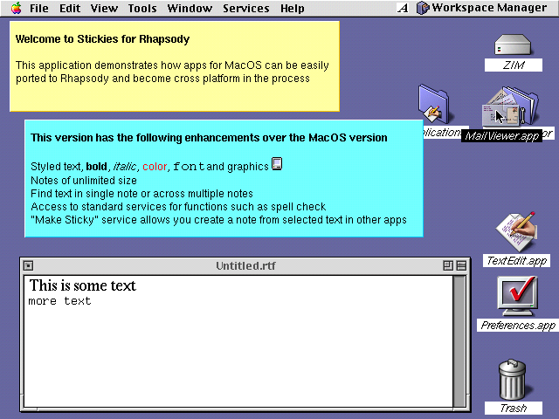The height and width of the screenshot is (419, 559).
Task: Click 'Notes of unlimited size' line
Action: click(84, 181)
